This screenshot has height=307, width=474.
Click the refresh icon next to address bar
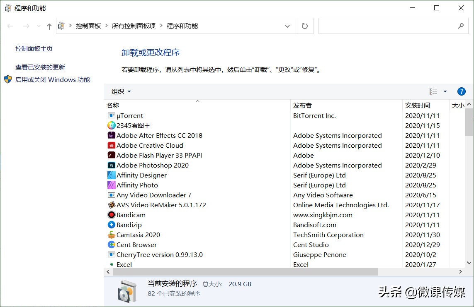[304, 26]
